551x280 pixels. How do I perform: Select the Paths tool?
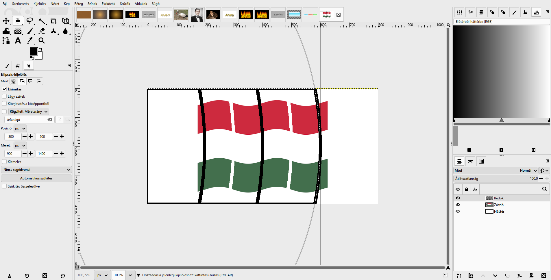(6, 41)
